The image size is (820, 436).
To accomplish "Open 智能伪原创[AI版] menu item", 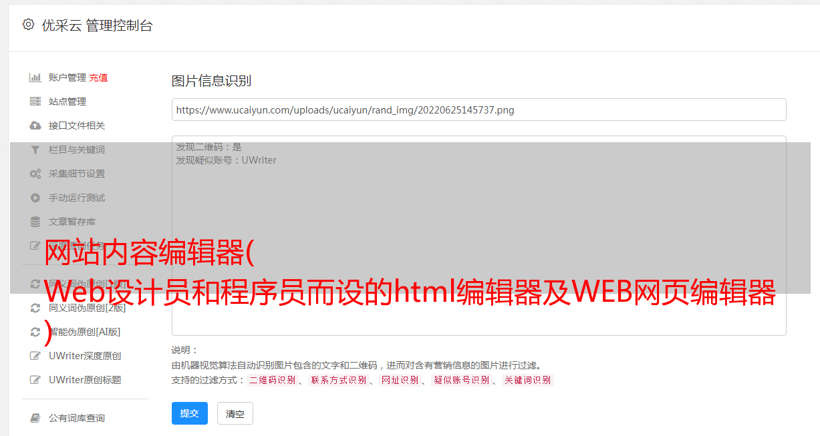I will [x=85, y=332].
